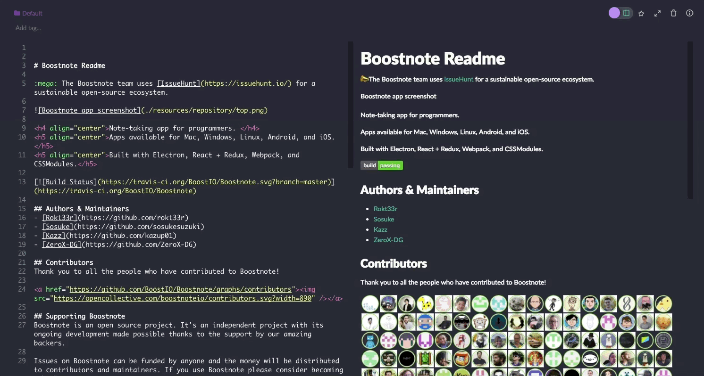The image size is (704, 376).
Task: Click the megaphone emoji in the preview
Action: pyautogui.click(x=364, y=79)
